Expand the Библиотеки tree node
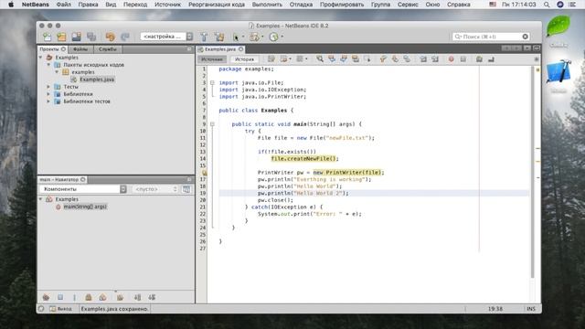Image resolution: width=585 pixels, height=329 pixels. click(48, 94)
